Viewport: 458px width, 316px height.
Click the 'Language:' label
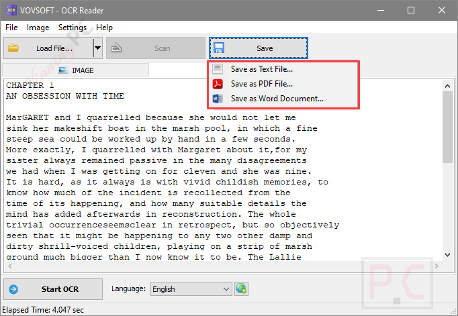(128, 289)
